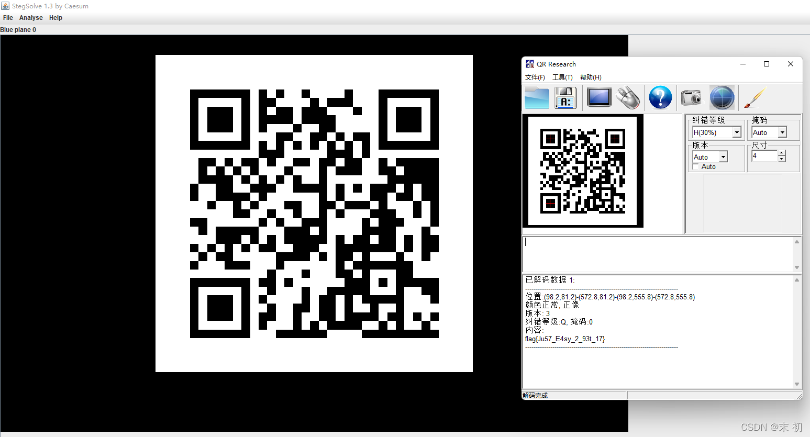Viewport: 810px width, 437px height.
Task: Increase the 尺寸 size stepper value
Action: [x=782, y=153]
